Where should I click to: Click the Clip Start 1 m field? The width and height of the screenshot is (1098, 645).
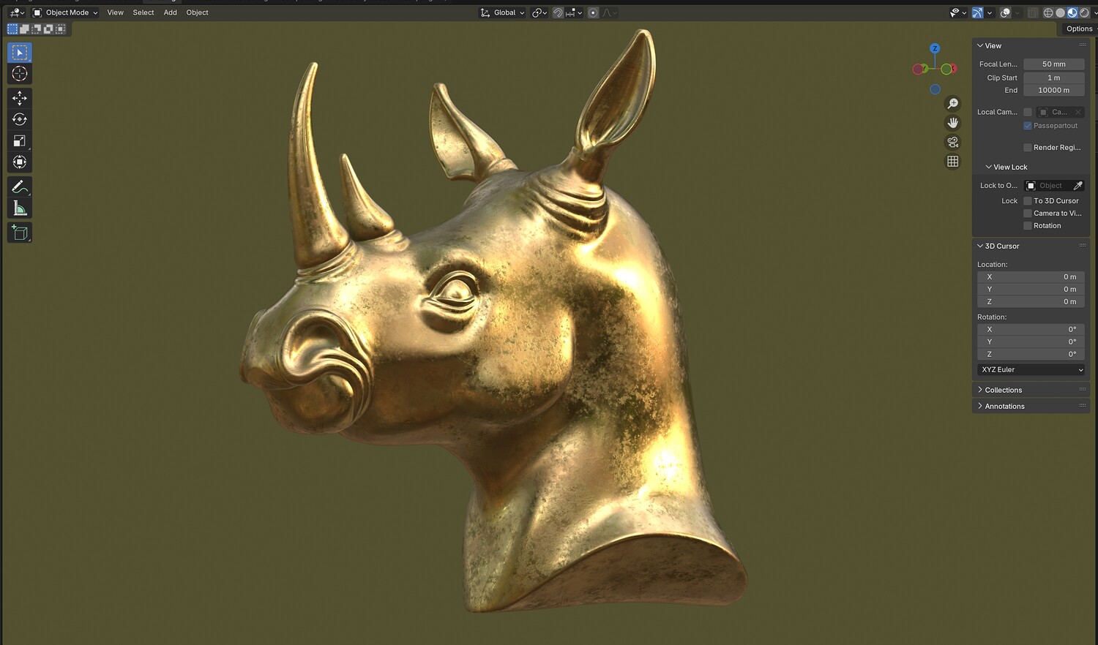point(1054,78)
